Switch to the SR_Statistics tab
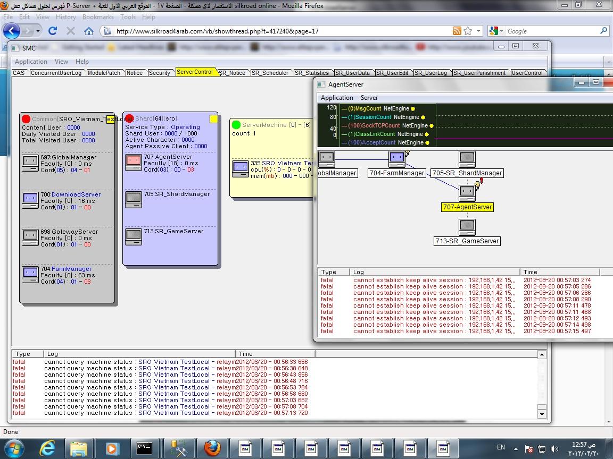Image resolution: width=613 pixels, height=459 pixels. click(312, 73)
